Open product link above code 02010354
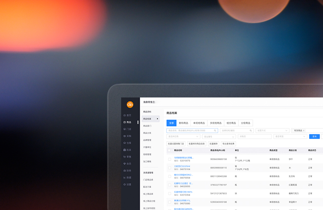 183,192
